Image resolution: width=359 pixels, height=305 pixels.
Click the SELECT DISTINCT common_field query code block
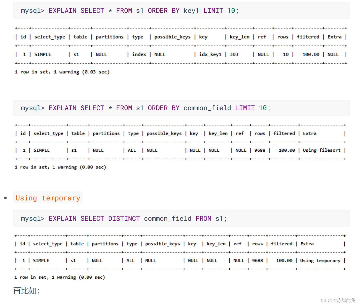pyautogui.click(x=182, y=219)
